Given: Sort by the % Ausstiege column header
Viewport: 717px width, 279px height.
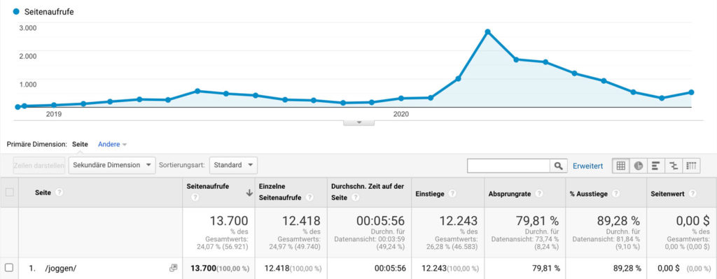Looking at the screenshot, I should click(588, 194).
